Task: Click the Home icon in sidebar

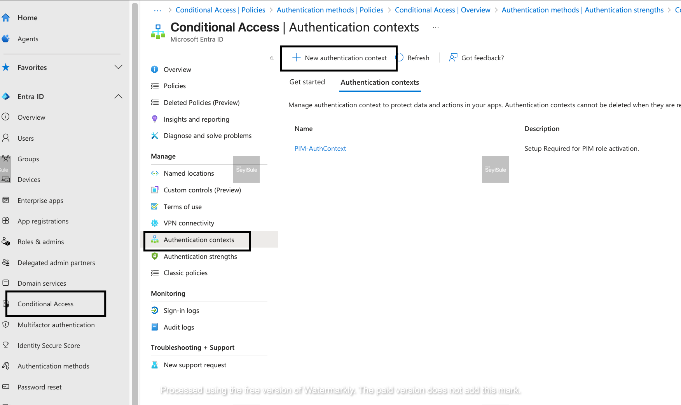Action: (5, 17)
